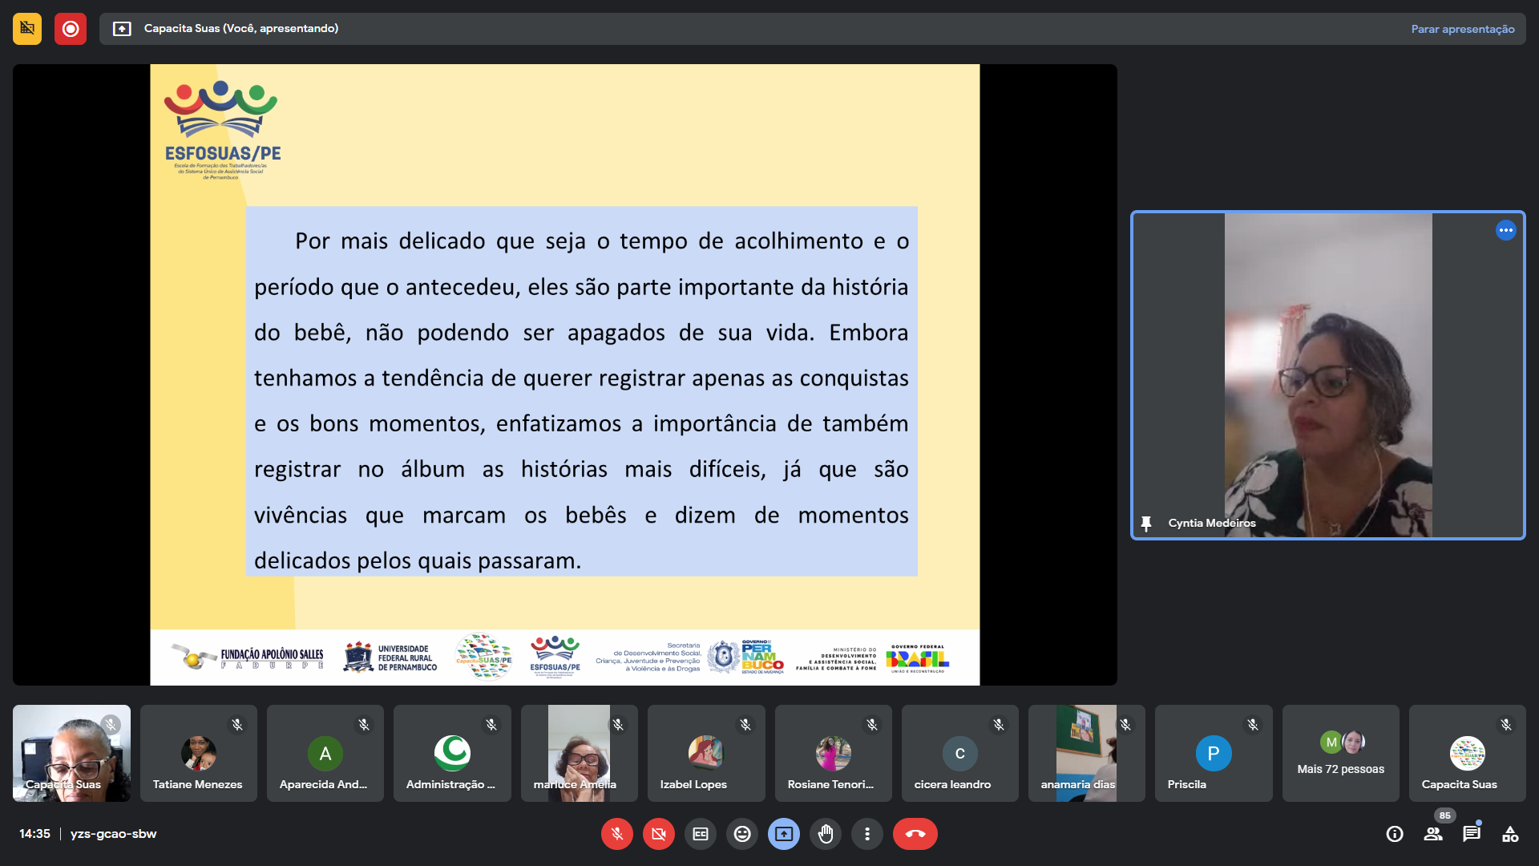Expand the Mais 72 pessoas tile
Viewport: 1539px width, 866px height.
point(1340,753)
